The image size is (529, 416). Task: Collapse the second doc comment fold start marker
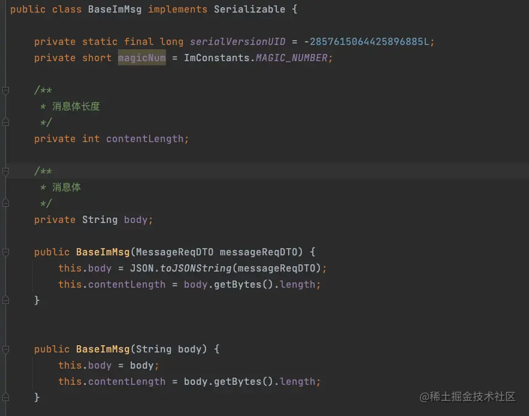[5, 171]
